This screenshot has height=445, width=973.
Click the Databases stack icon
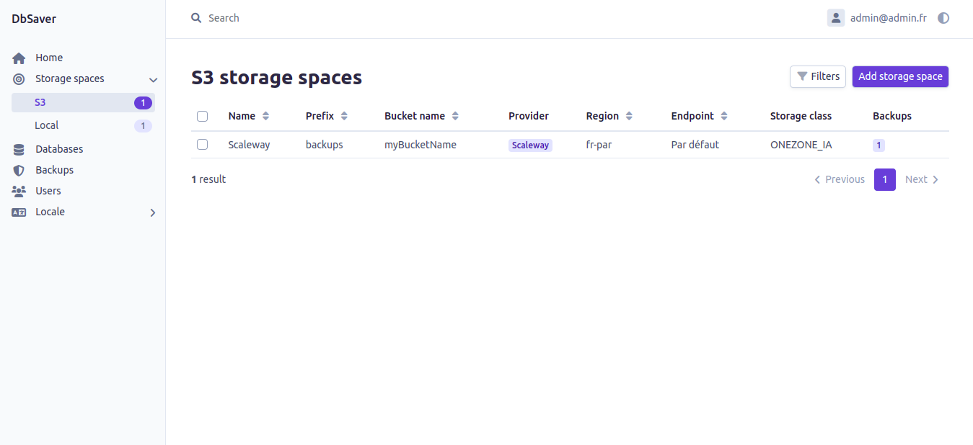(x=19, y=150)
